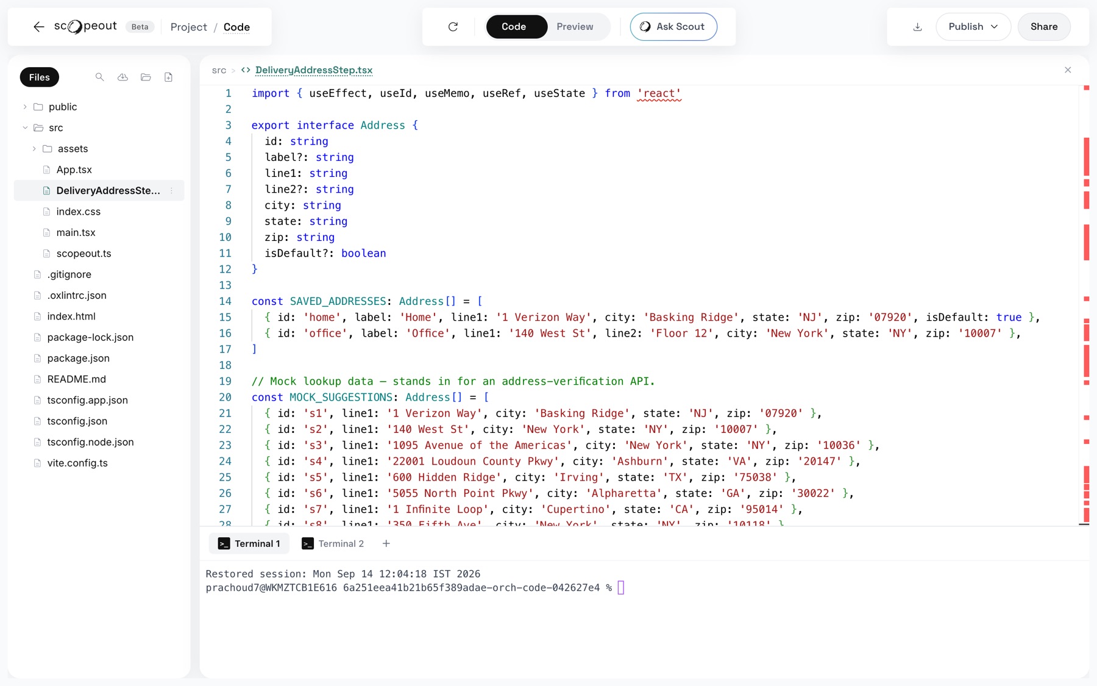The image size is (1097, 686).
Task: Click the Ask Scout button
Action: (x=673, y=27)
